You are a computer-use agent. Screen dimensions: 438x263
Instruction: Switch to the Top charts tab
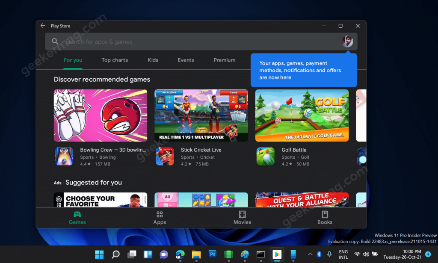(x=115, y=60)
